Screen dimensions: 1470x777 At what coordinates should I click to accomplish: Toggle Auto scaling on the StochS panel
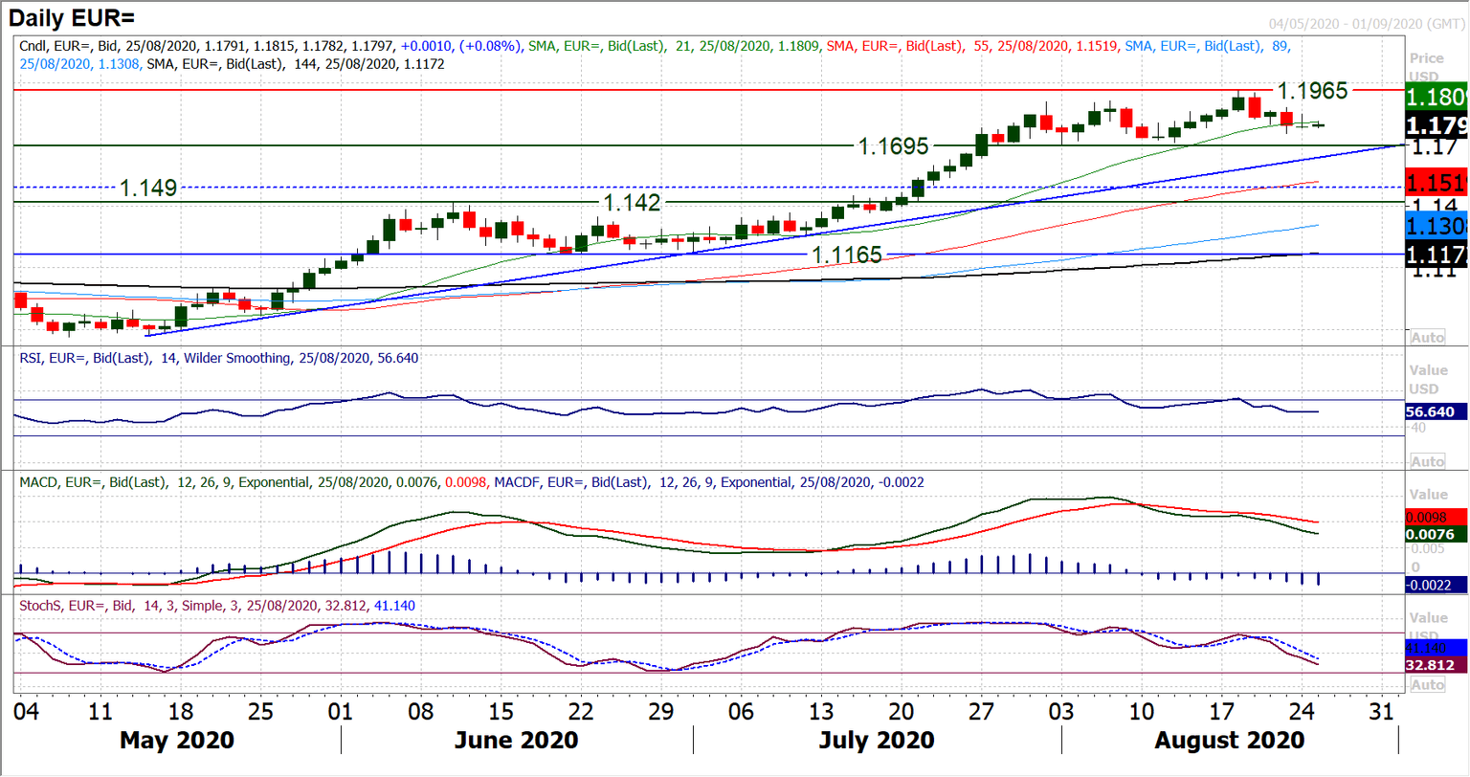pyautogui.click(x=1428, y=684)
